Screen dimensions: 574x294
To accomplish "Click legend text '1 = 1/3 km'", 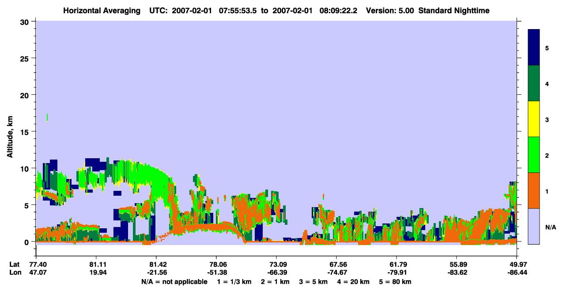I will [234, 282].
